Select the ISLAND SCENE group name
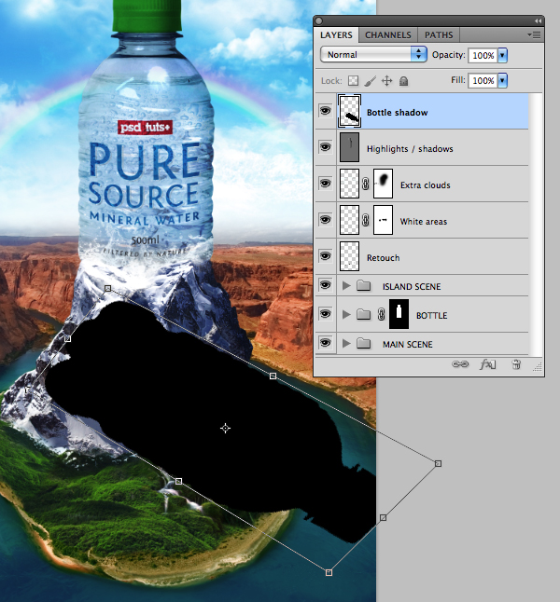 point(412,286)
